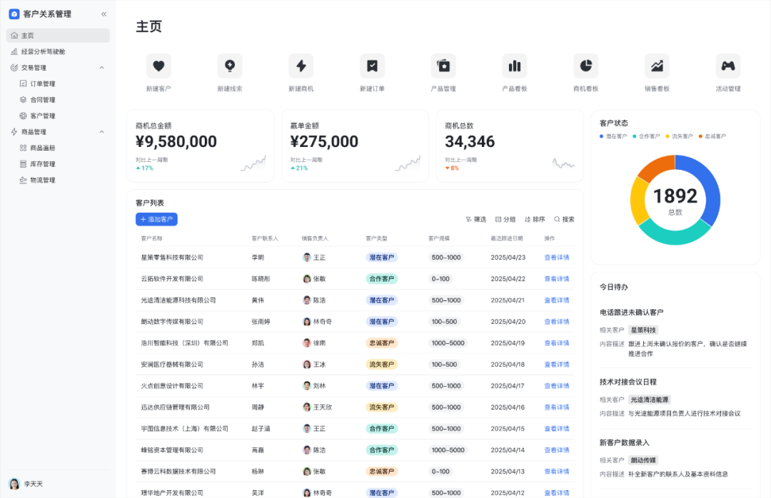
Task: Click the 销售看板 trend icon
Action: [x=657, y=66]
